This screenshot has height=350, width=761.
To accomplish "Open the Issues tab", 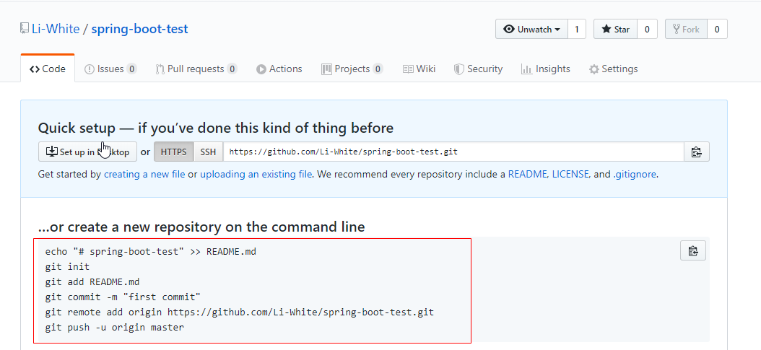I will pyautogui.click(x=110, y=69).
